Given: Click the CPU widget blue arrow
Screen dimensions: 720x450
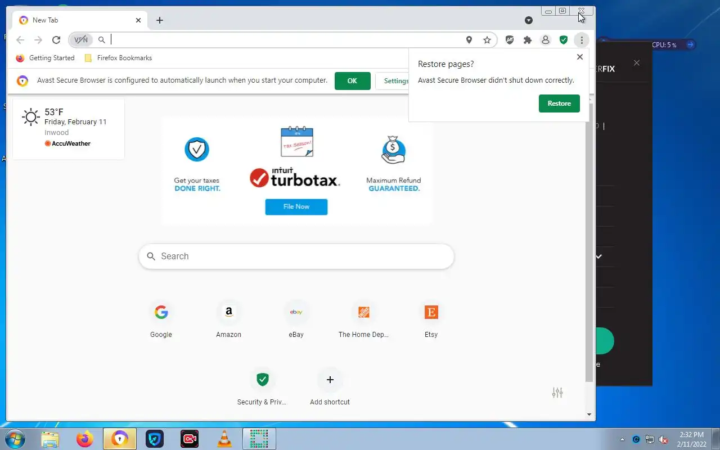Looking at the screenshot, I should pos(690,44).
